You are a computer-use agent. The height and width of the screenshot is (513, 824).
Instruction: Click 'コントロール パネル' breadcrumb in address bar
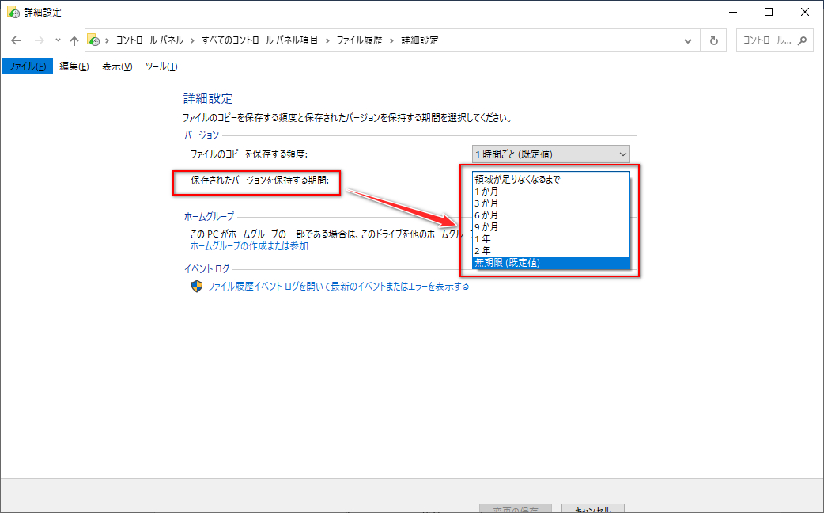pos(149,40)
